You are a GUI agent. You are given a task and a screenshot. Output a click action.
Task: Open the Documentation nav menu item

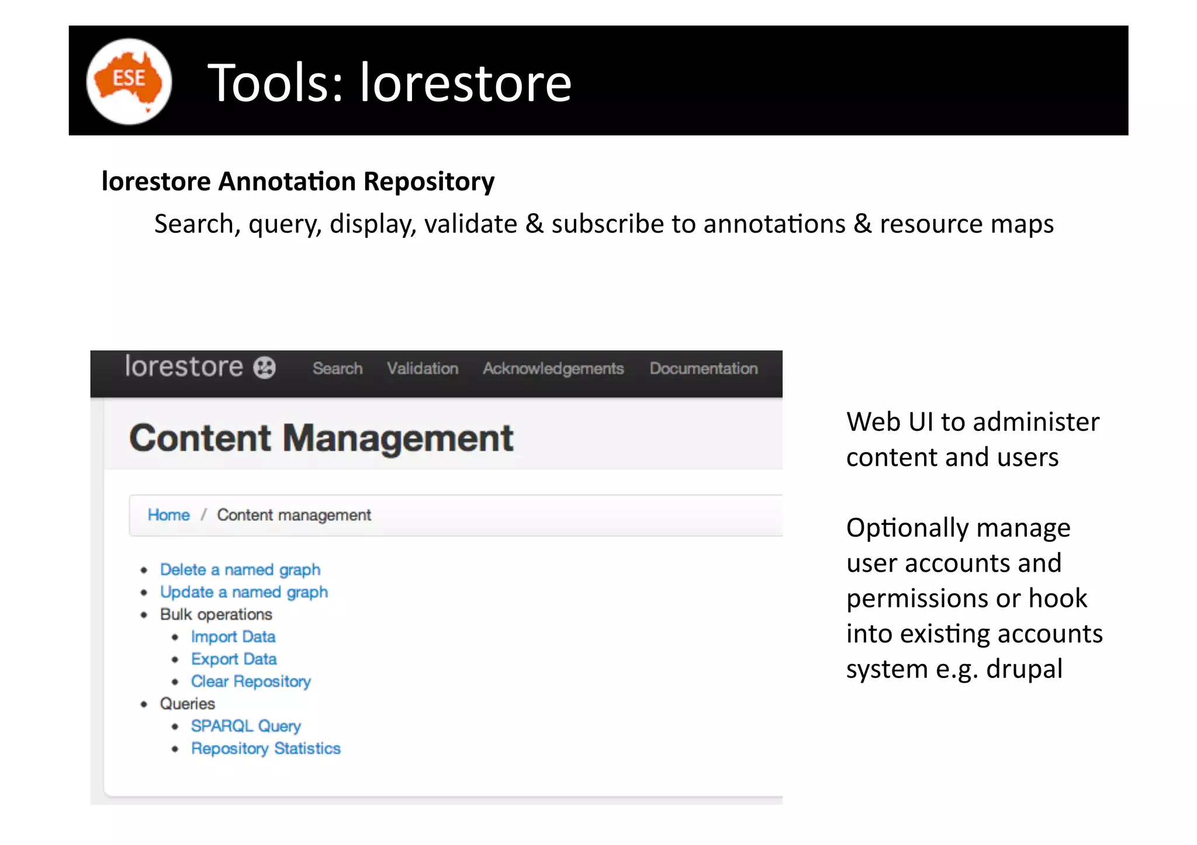[x=703, y=368]
